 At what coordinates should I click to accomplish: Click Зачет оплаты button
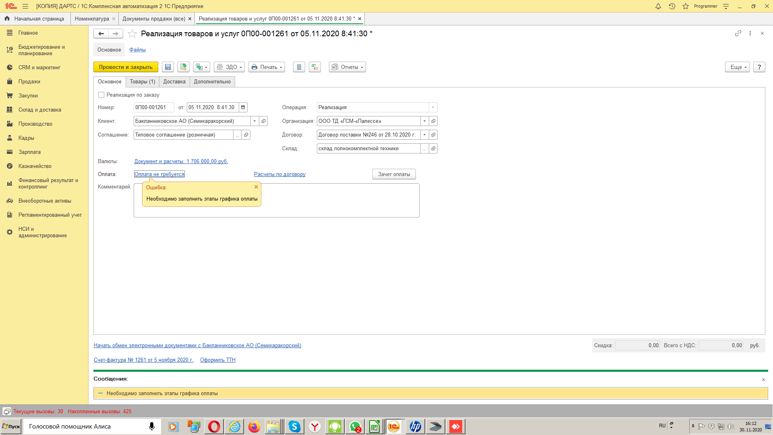click(x=394, y=174)
